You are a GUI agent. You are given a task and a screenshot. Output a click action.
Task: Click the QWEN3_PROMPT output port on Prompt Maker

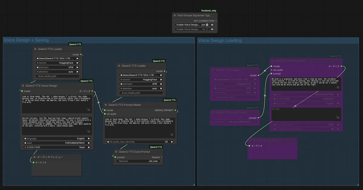pos(176,110)
